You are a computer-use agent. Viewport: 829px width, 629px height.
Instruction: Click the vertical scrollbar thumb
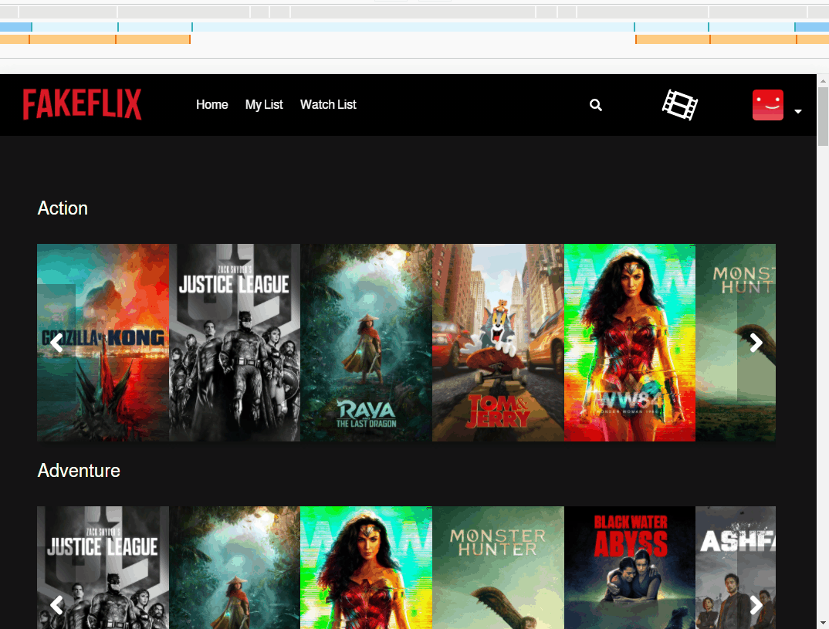pyautogui.click(x=823, y=117)
